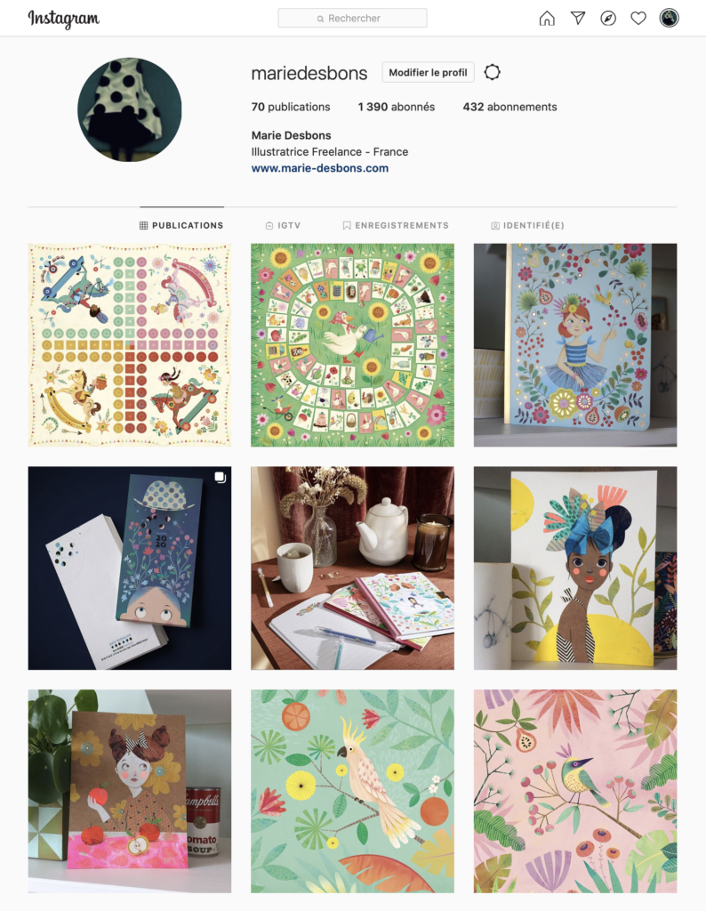Open the Explore compass icon
Image resolution: width=706 pixels, height=911 pixels.
click(x=608, y=19)
